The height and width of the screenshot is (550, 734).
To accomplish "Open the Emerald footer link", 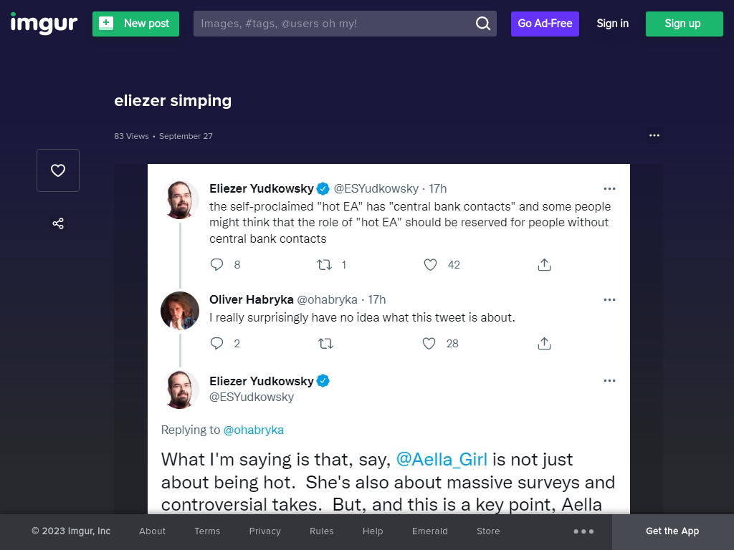I will click(430, 531).
